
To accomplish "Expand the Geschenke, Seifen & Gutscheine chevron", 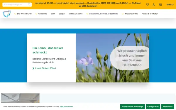I will [x=87, y=14].
